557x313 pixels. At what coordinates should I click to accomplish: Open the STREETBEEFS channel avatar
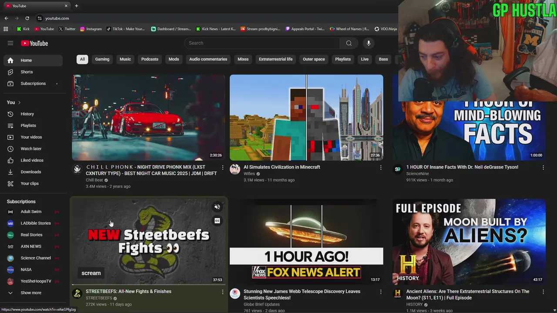tap(77, 293)
